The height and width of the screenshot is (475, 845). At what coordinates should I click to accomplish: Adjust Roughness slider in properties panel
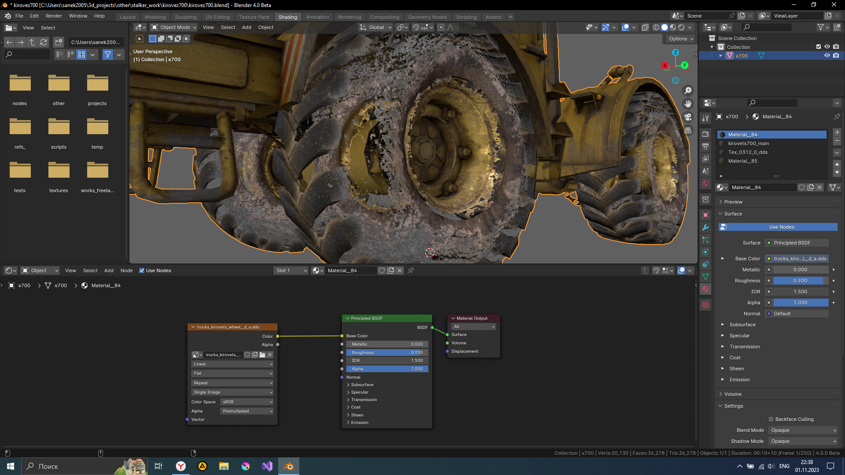[801, 281]
